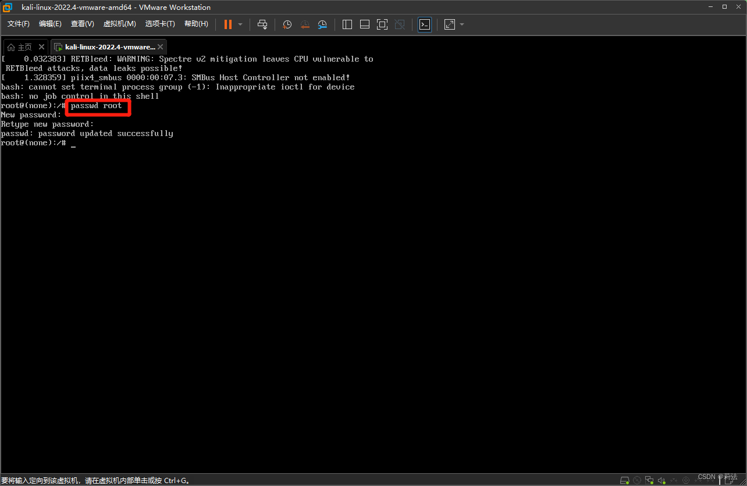Click the stretch guest display icon
This screenshot has height=486, width=747.
click(450, 24)
